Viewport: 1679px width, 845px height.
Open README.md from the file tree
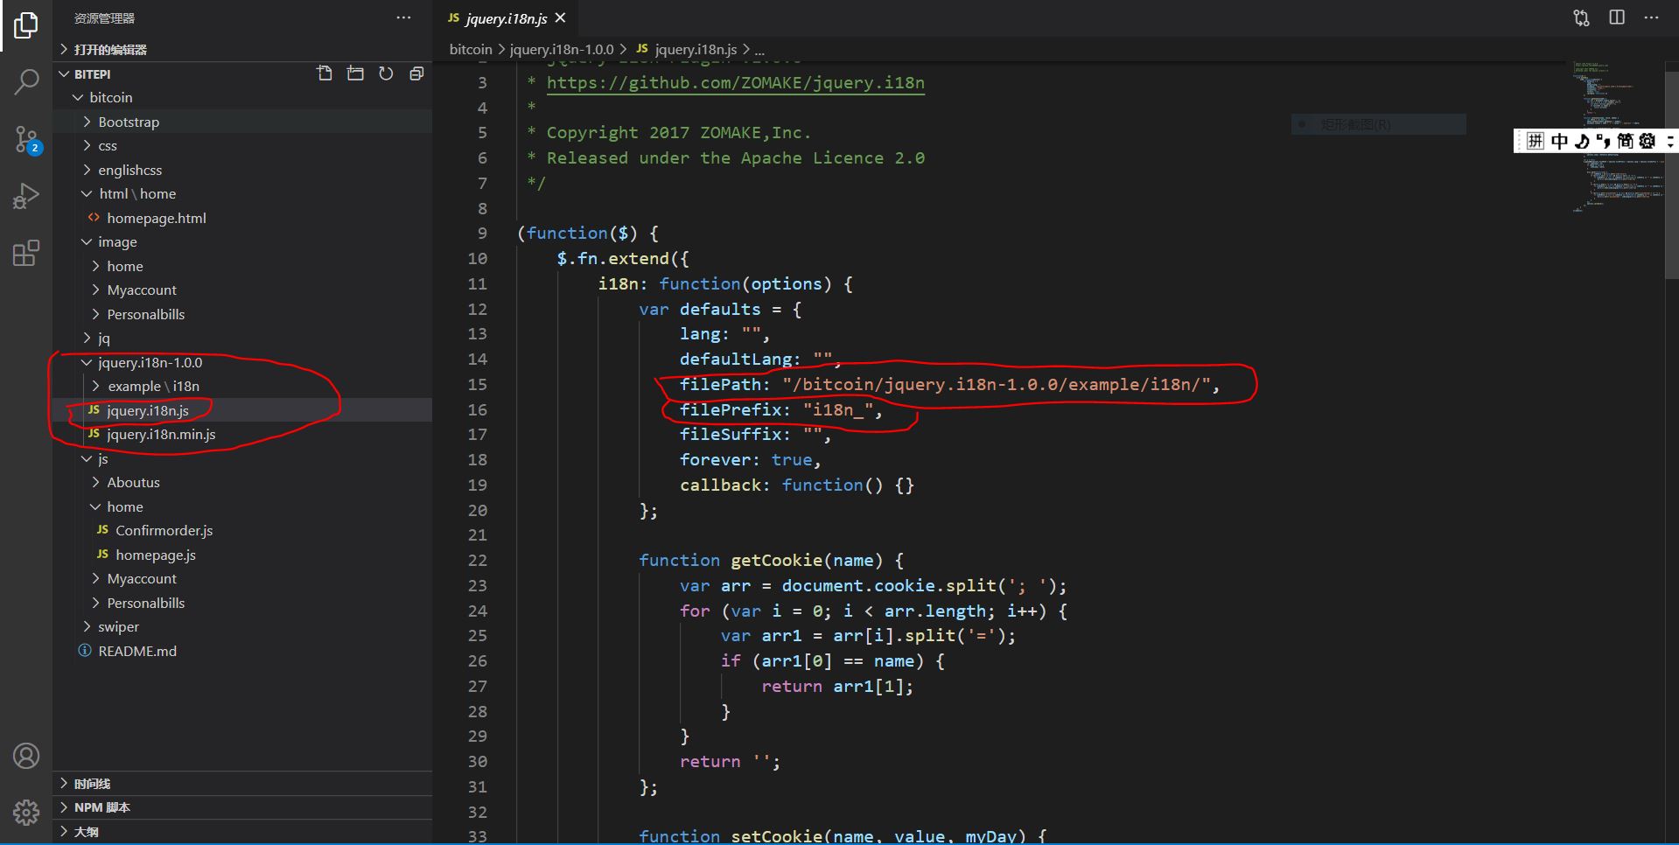coord(136,651)
